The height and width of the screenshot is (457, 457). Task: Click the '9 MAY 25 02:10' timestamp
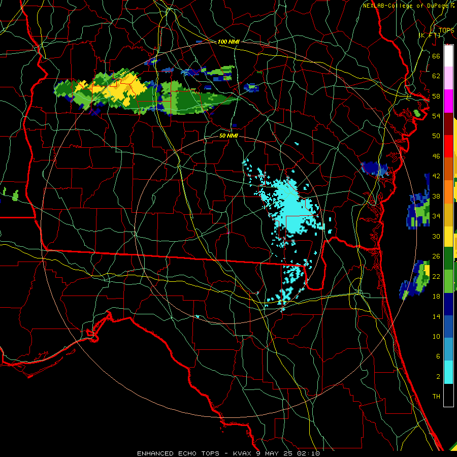[x=288, y=453]
